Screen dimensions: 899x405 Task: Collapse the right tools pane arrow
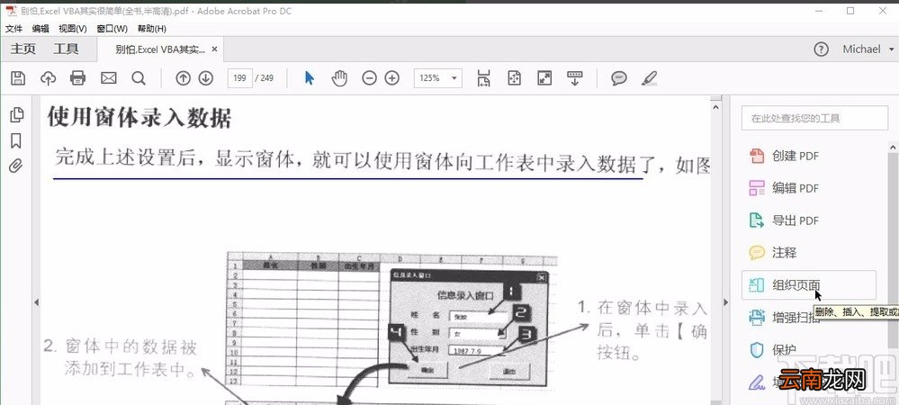click(725, 302)
